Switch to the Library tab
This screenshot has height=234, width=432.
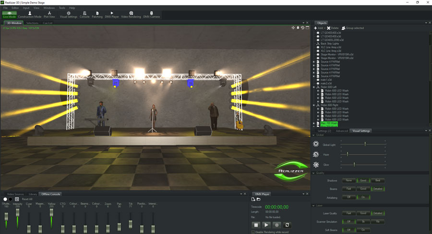click(33, 194)
